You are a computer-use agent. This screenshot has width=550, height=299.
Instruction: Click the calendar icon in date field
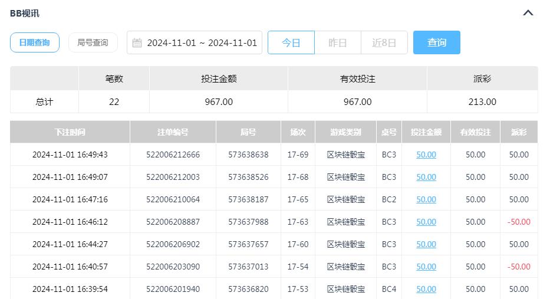coord(137,43)
